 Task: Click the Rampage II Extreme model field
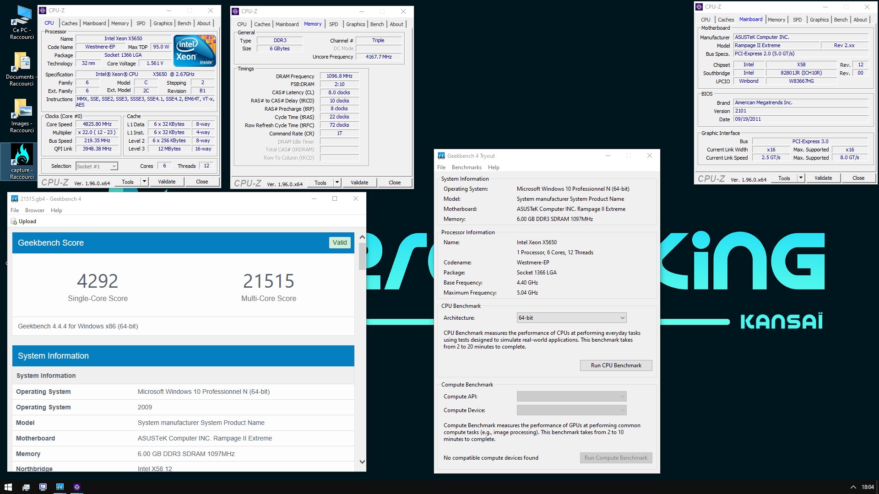776,45
